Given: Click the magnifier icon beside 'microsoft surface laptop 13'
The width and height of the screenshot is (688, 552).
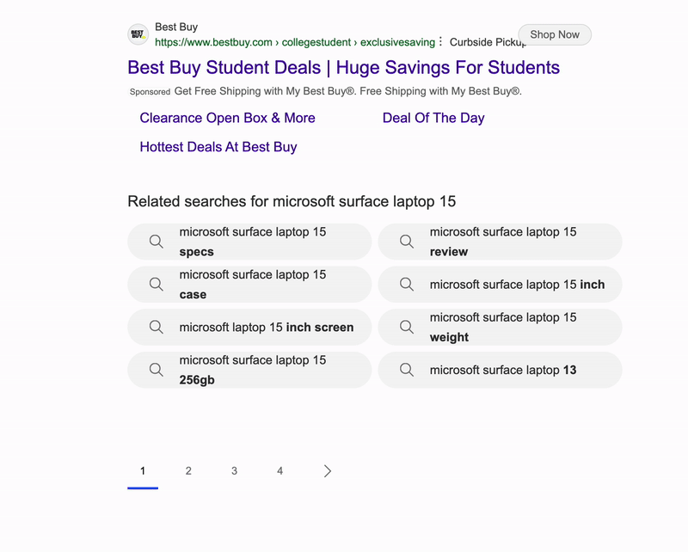Looking at the screenshot, I should click(x=406, y=370).
